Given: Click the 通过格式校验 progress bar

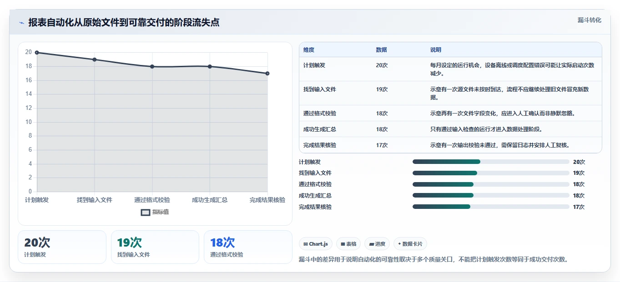Looking at the screenshot, I should [x=491, y=184].
